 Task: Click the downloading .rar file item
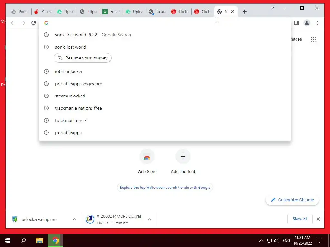pyautogui.click(x=115, y=219)
